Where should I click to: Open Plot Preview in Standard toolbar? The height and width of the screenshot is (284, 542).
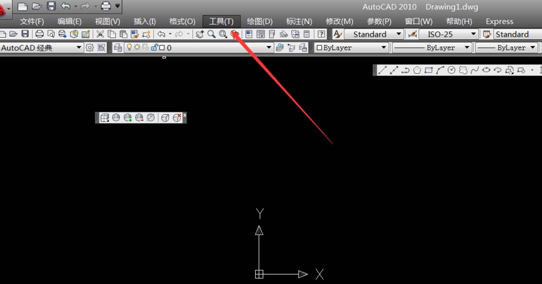[51, 34]
